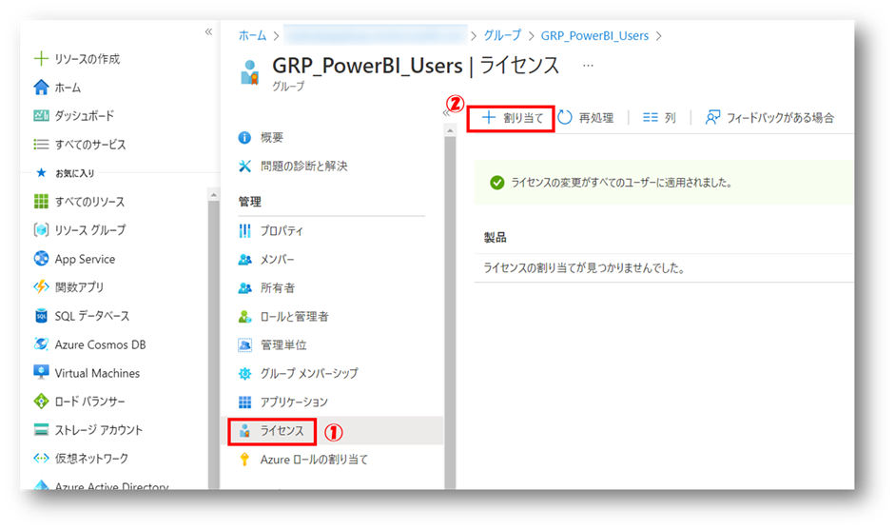Click the 管理単位 icon
Screen dimensions: 895x530
[x=244, y=345]
